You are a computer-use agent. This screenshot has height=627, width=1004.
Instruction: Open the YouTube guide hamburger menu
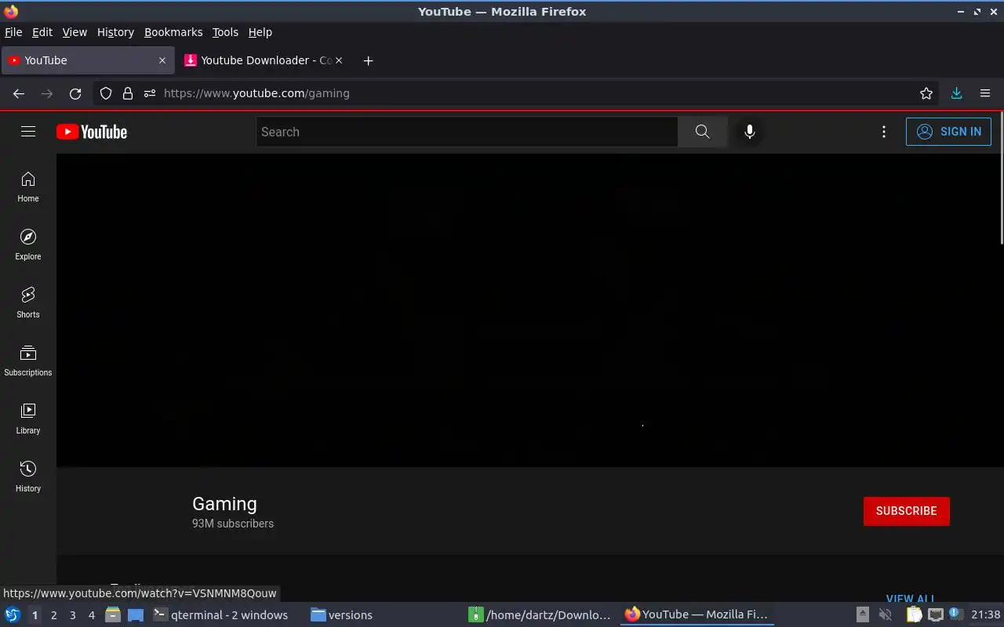[28, 132]
